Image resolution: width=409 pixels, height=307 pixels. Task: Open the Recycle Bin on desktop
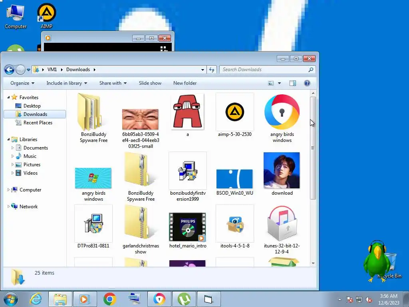click(x=390, y=265)
